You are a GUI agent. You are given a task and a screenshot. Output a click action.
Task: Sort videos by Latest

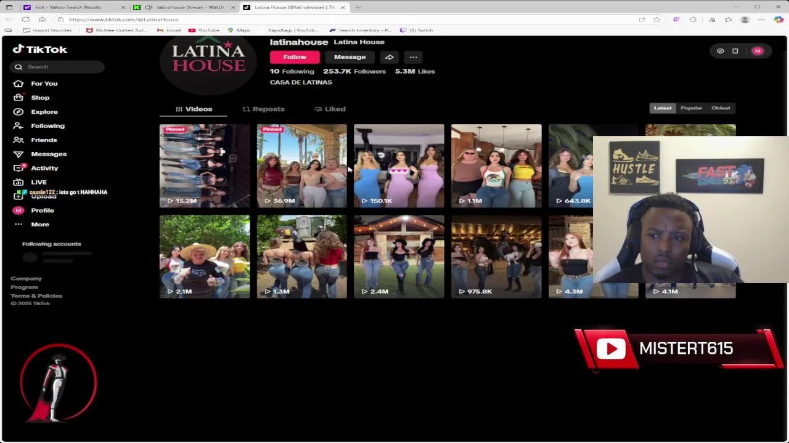click(663, 108)
